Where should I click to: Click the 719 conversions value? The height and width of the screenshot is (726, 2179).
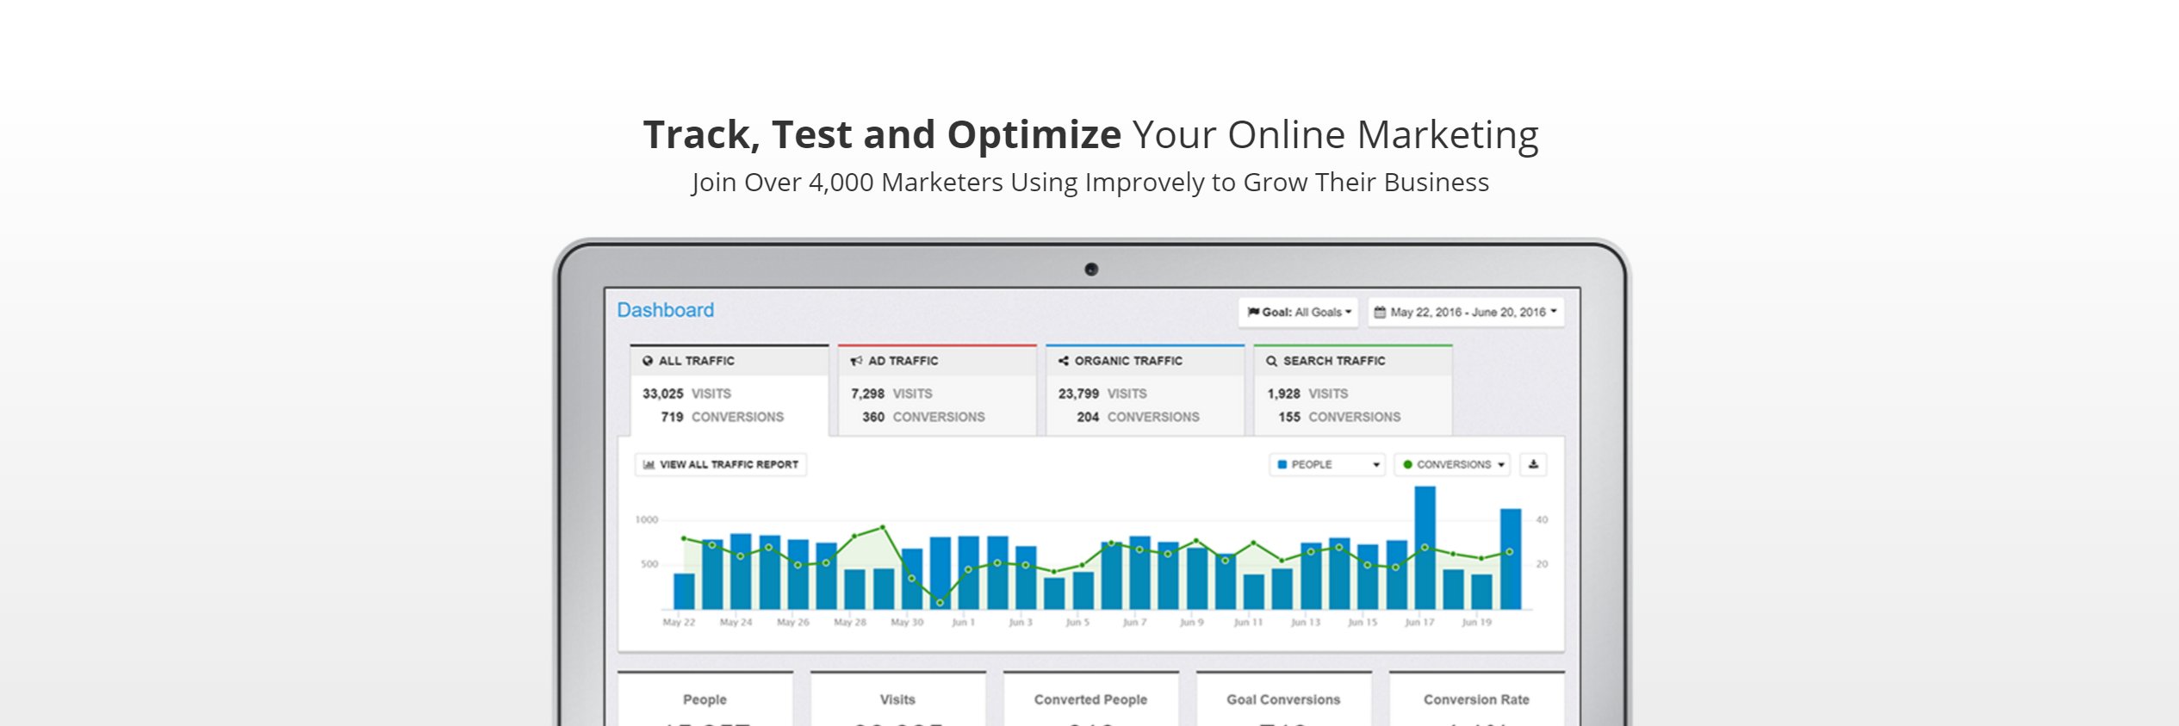click(x=673, y=417)
